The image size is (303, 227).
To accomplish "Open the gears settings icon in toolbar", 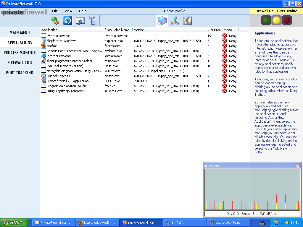I will tap(55, 21).
